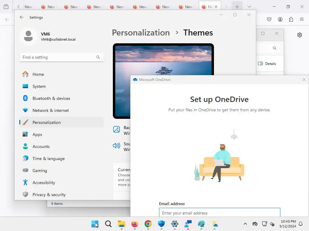
Task: Click the muted volume tray icon
Action: click(x=272, y=224)
